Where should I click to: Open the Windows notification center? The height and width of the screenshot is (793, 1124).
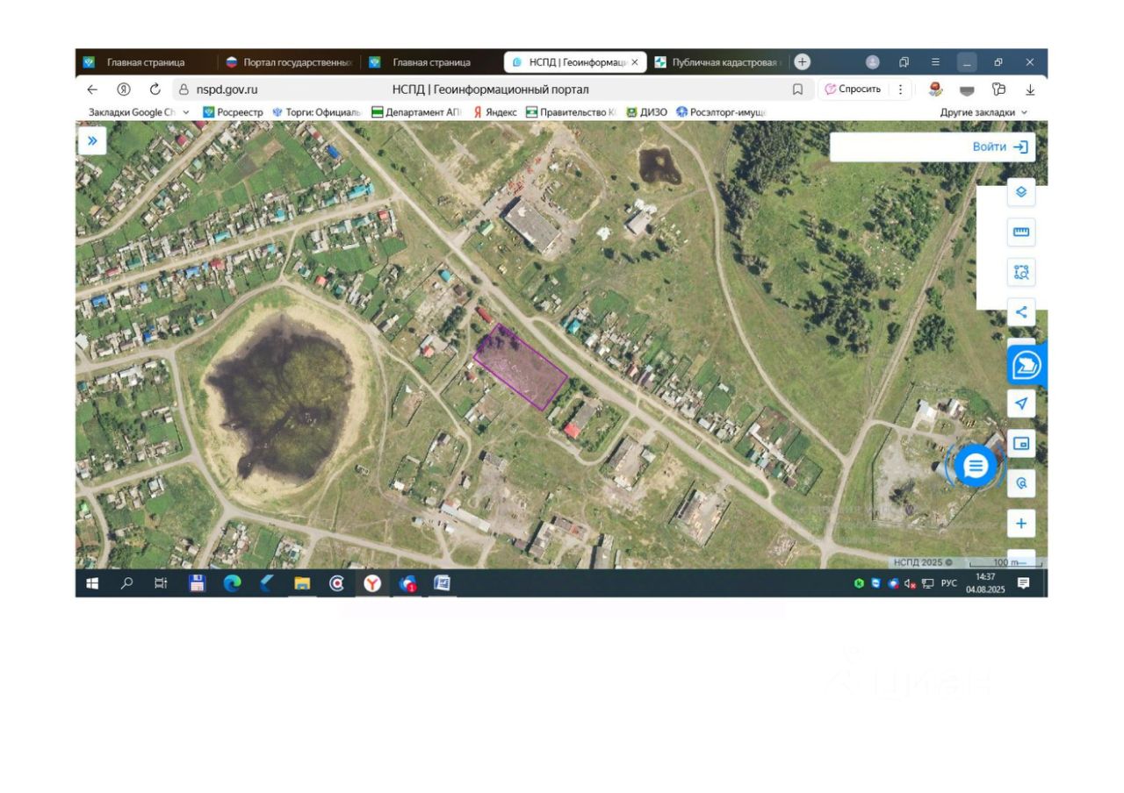[1023, 583]
